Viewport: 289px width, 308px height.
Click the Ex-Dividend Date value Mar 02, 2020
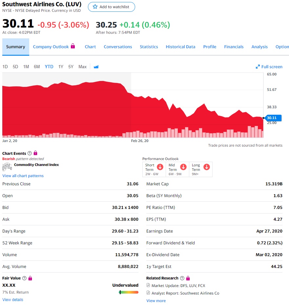click(x=269, y=255)
